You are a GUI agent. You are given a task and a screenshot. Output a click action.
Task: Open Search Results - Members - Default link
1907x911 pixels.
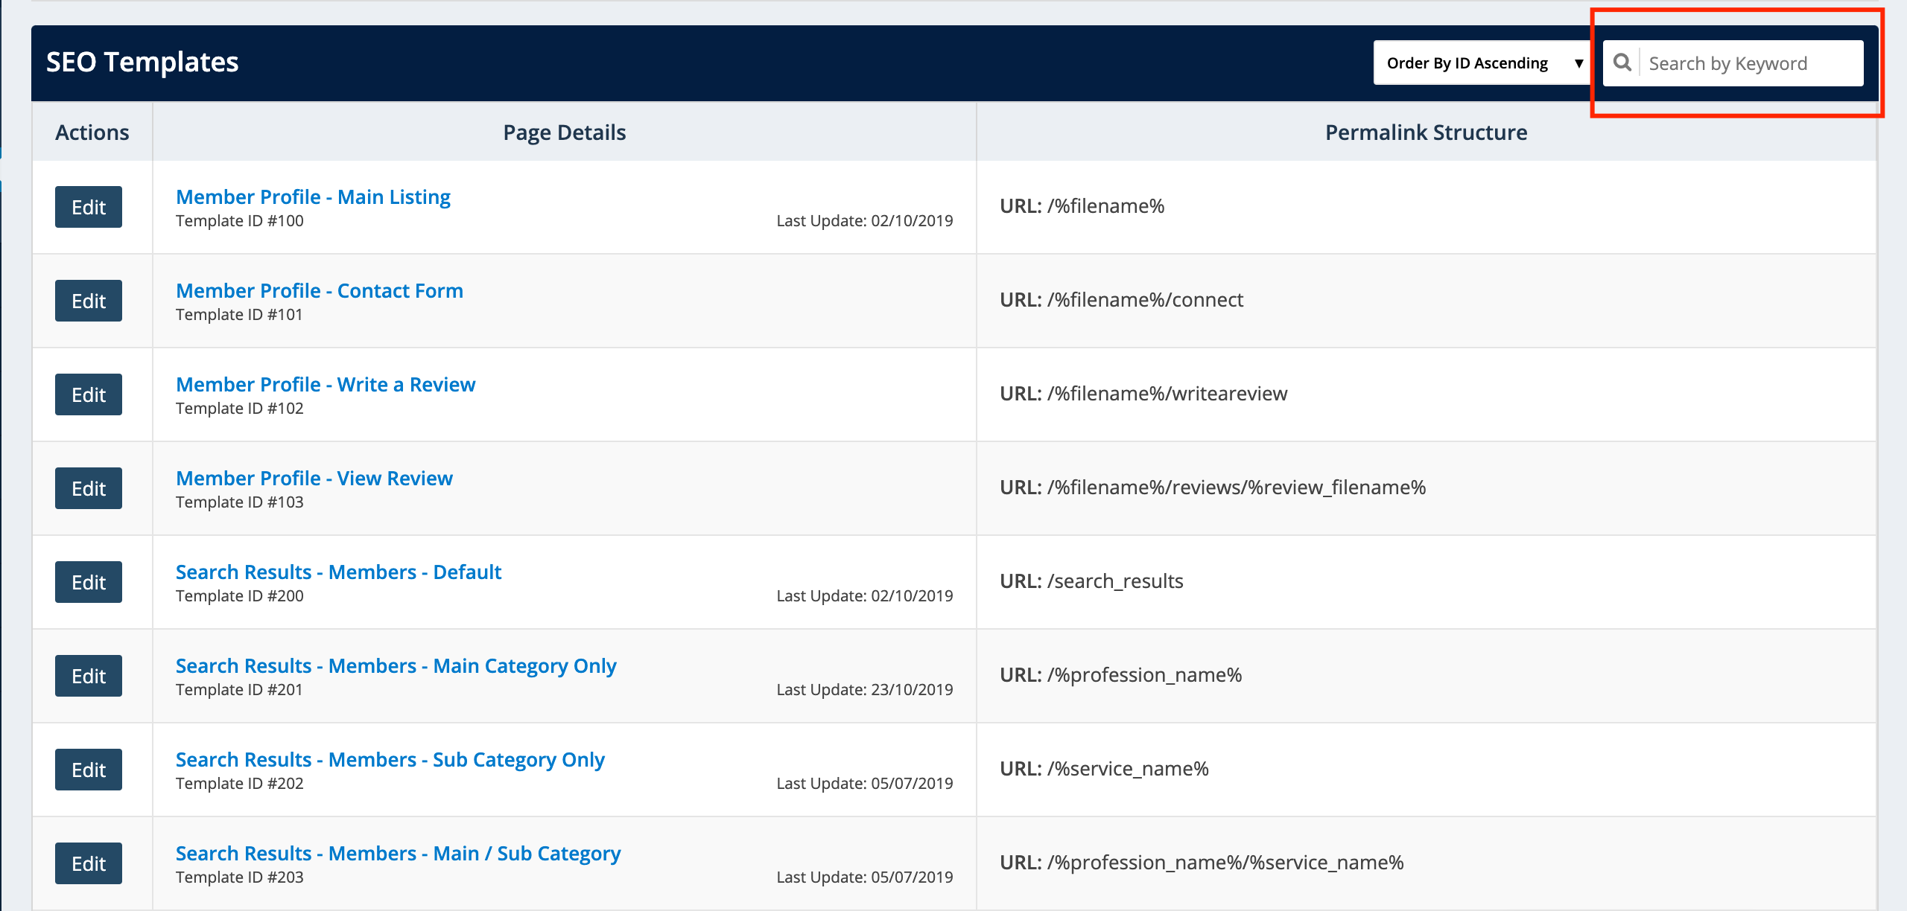click(x=338, y=572)
